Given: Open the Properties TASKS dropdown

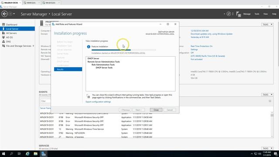Looking at the screenshot, I should (267, 24).
